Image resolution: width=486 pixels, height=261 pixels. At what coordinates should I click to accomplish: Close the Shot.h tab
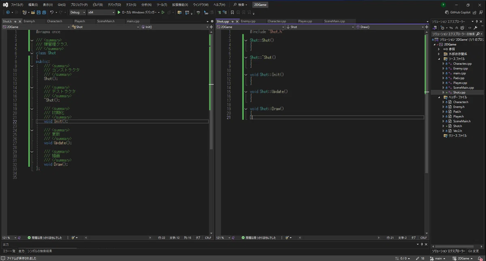point(20,21)
